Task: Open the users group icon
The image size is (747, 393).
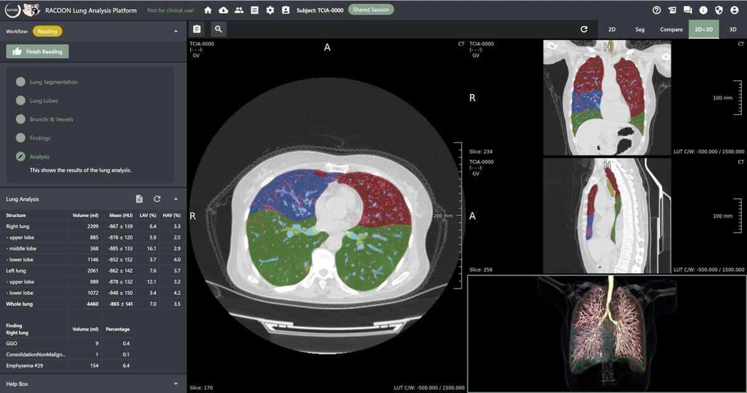Action: coord(239,10)
